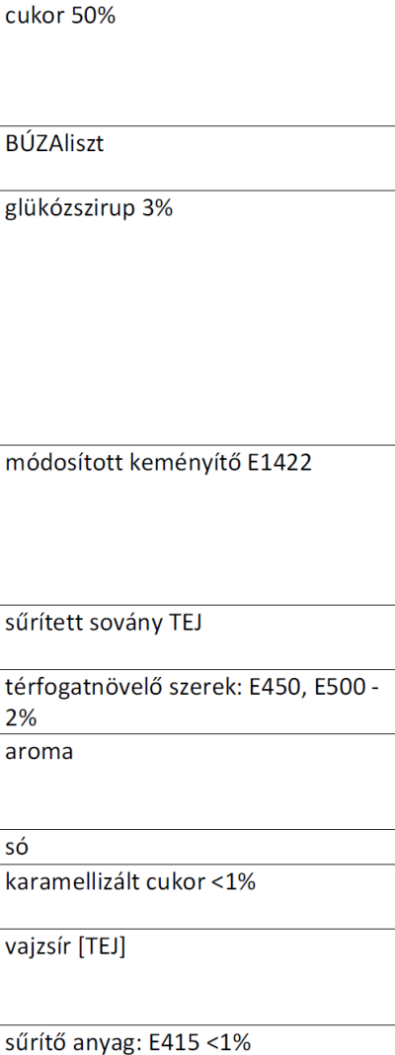
Task: Click the 'glükózszirup 3%' cell text
Action: click(89, 209)
